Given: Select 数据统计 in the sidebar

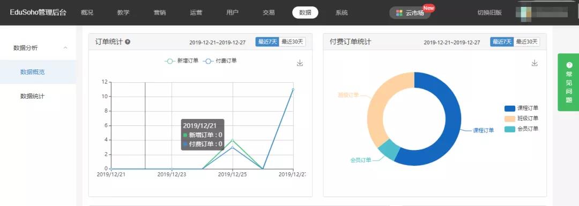Looking at the screenshot, I should (x=38, y=97).
